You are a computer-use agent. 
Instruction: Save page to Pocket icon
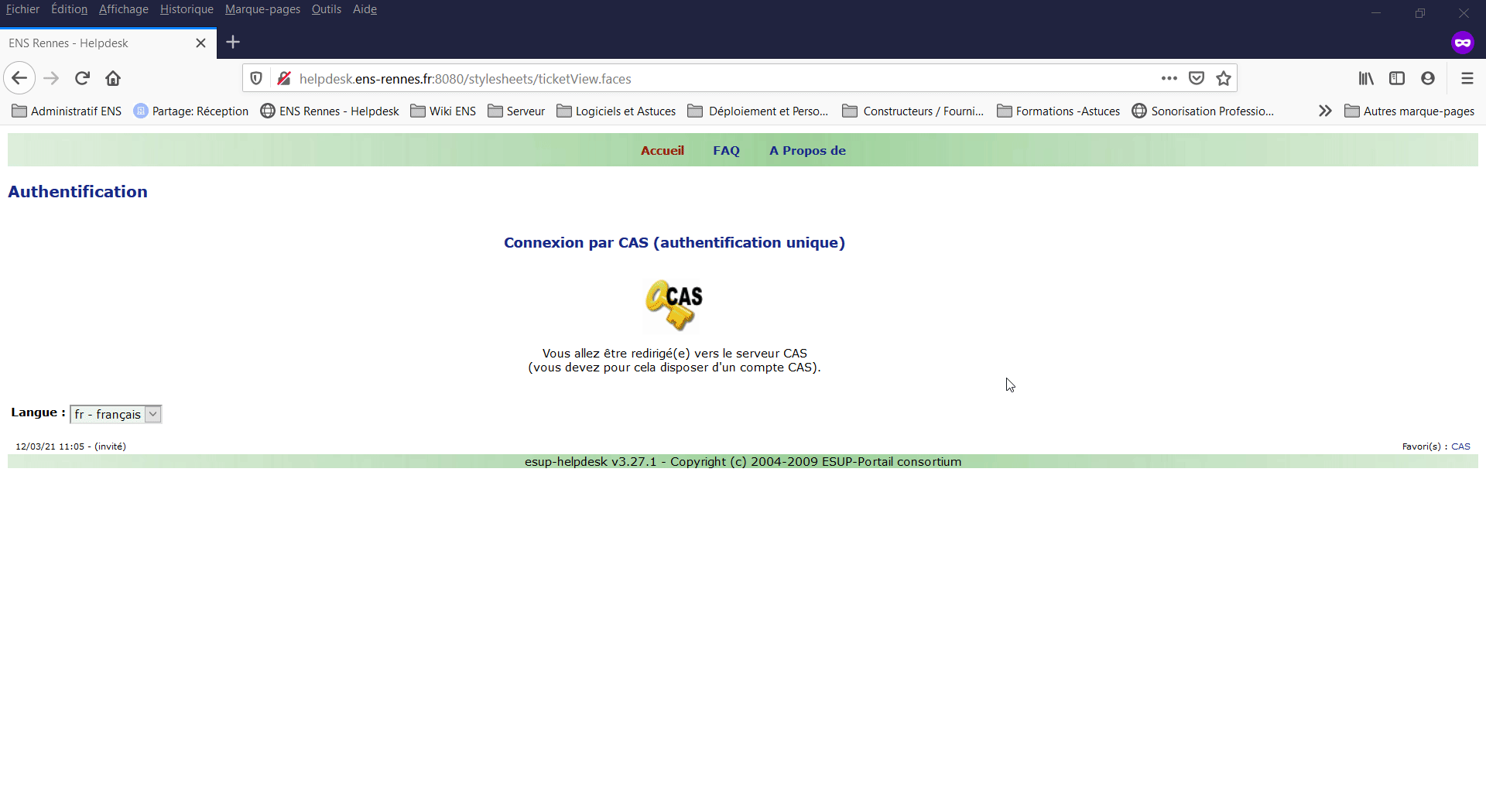coord(1197,78)
